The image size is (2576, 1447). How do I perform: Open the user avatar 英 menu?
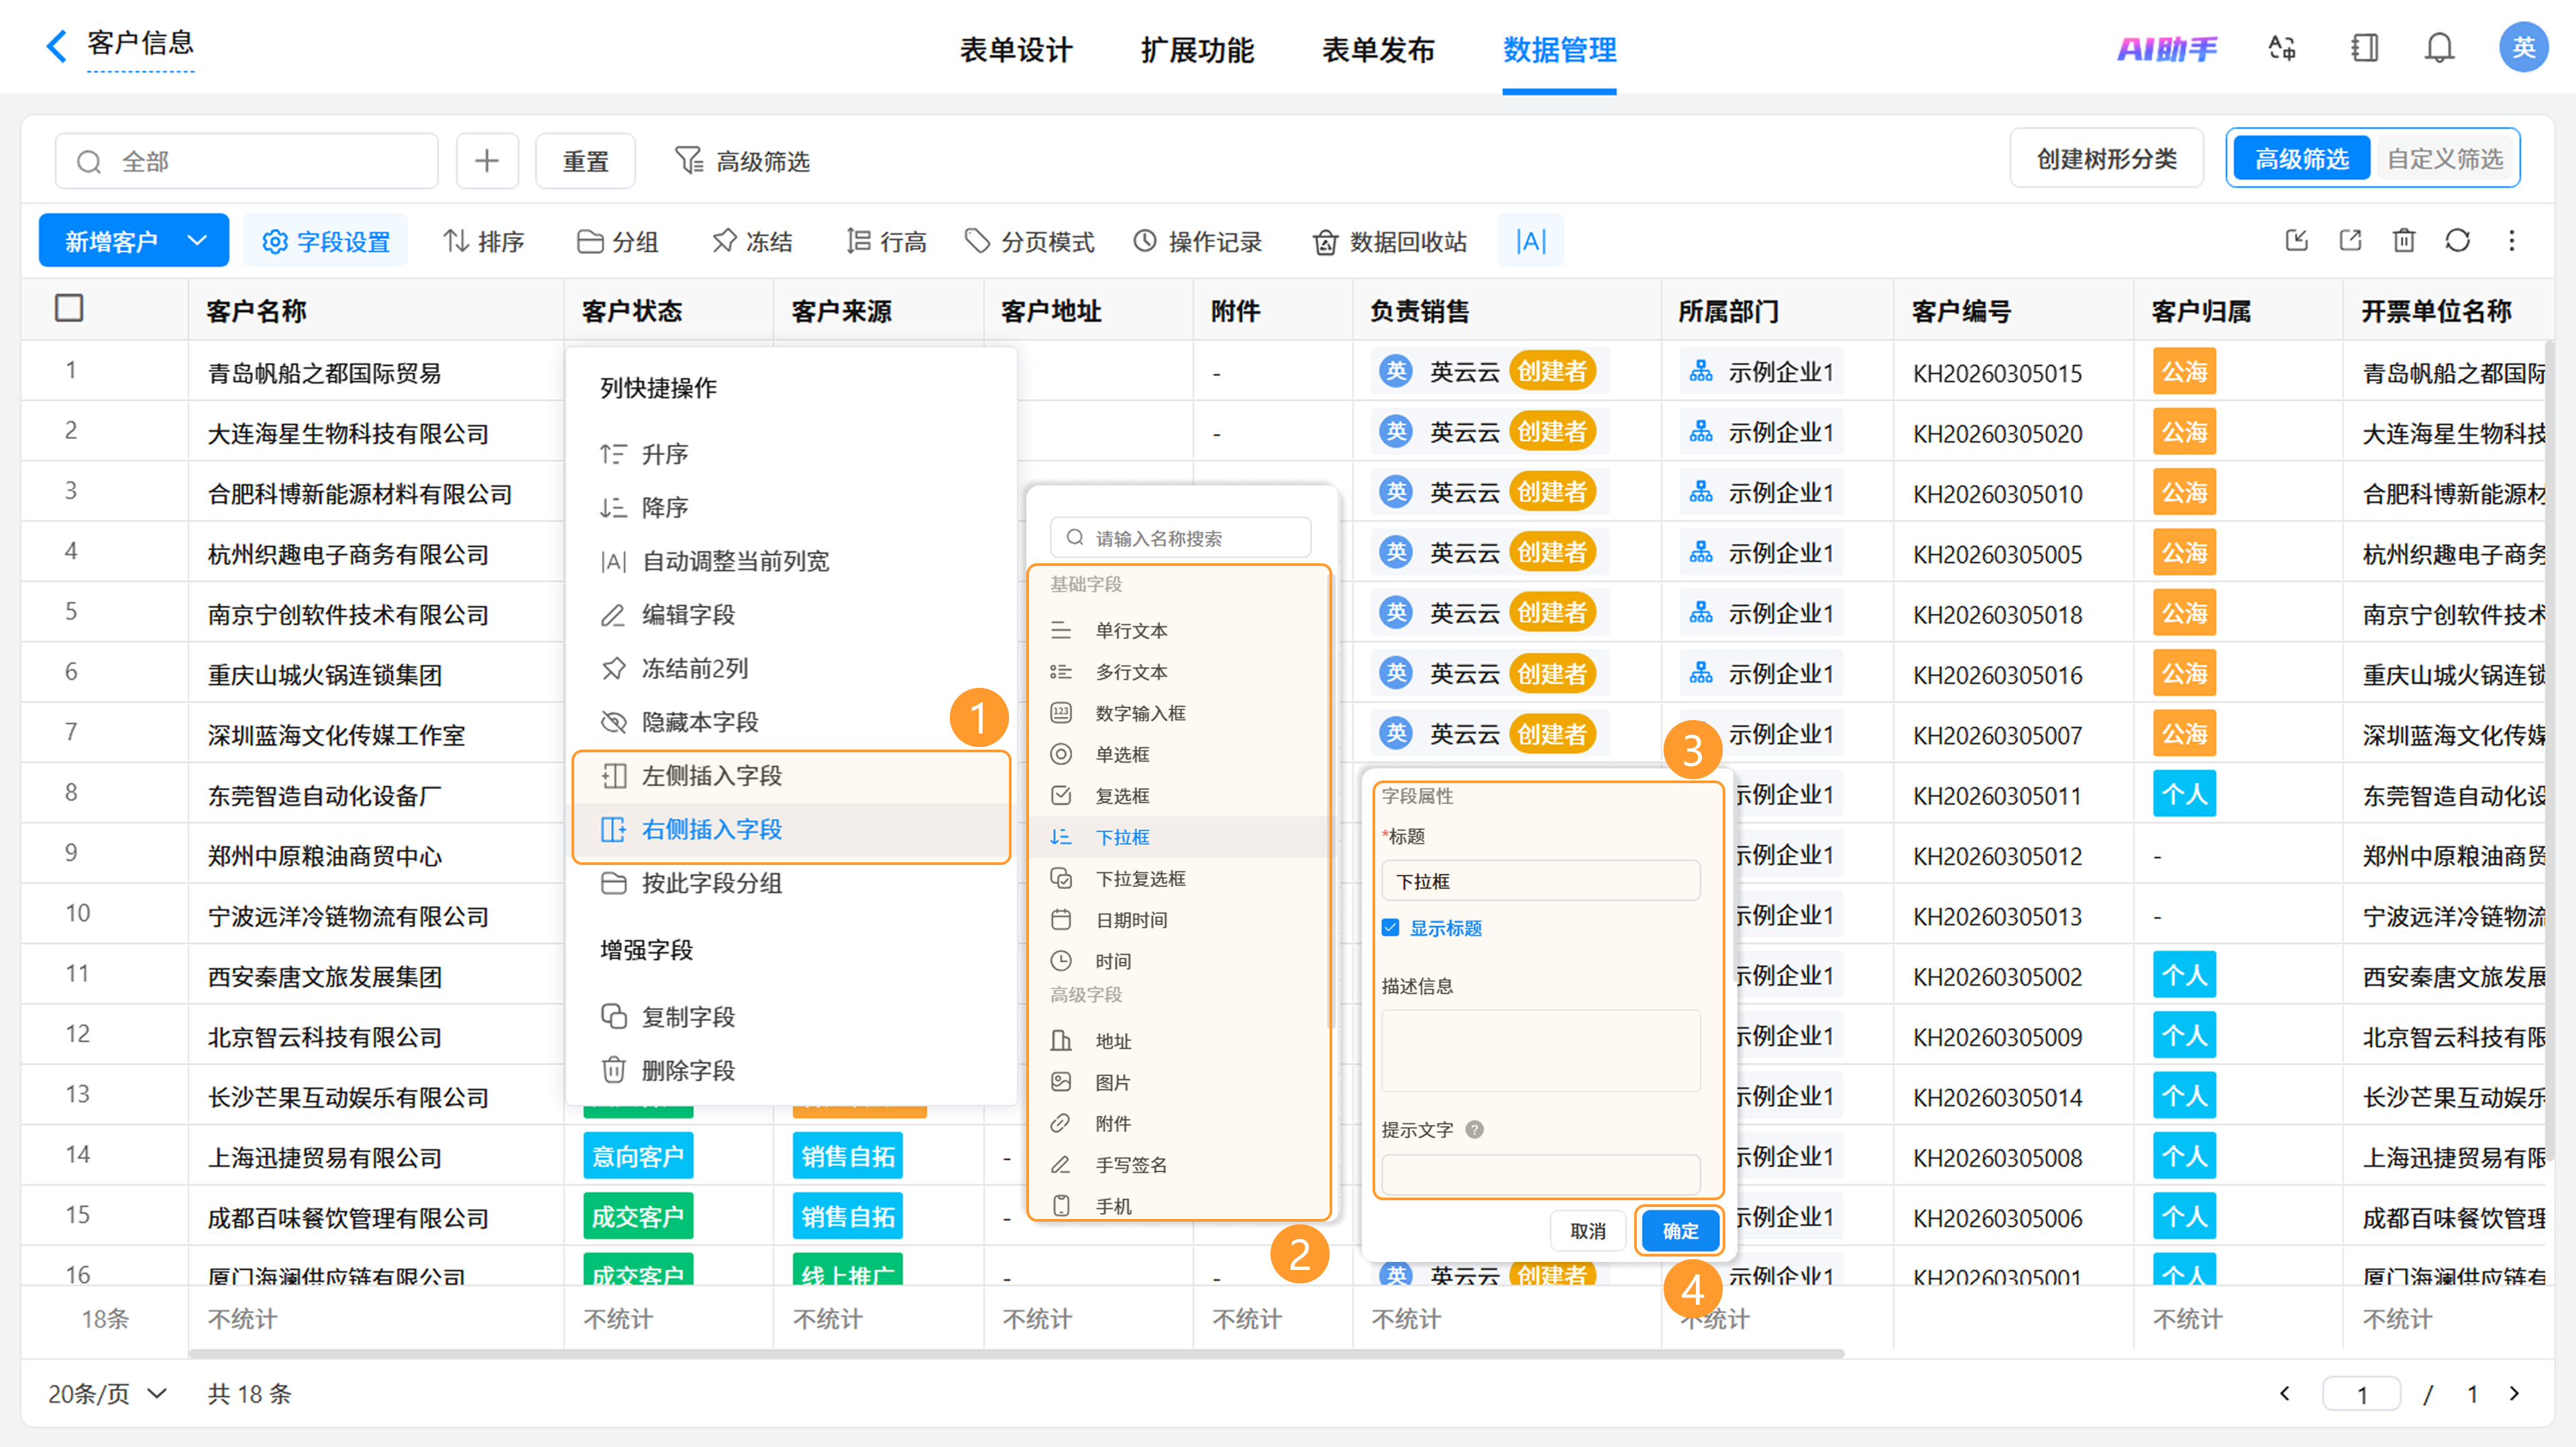pos(2523,47)
